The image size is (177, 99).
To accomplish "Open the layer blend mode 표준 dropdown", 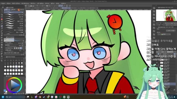I will click(162, 52).
